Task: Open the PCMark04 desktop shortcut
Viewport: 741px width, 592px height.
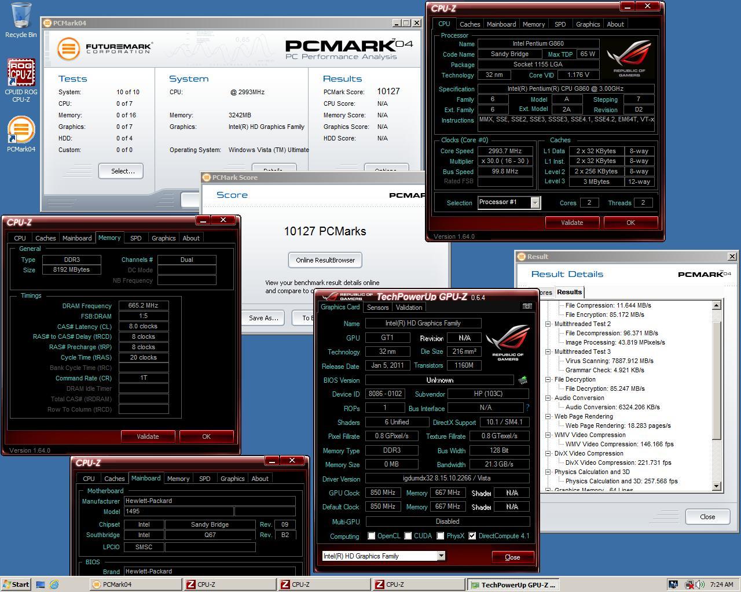Action: [x=21, y=134]
